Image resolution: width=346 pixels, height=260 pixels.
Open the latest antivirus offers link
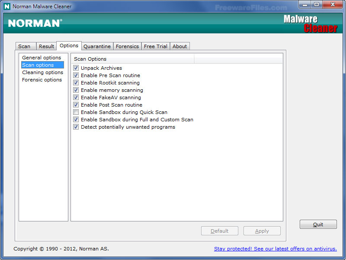276,249
